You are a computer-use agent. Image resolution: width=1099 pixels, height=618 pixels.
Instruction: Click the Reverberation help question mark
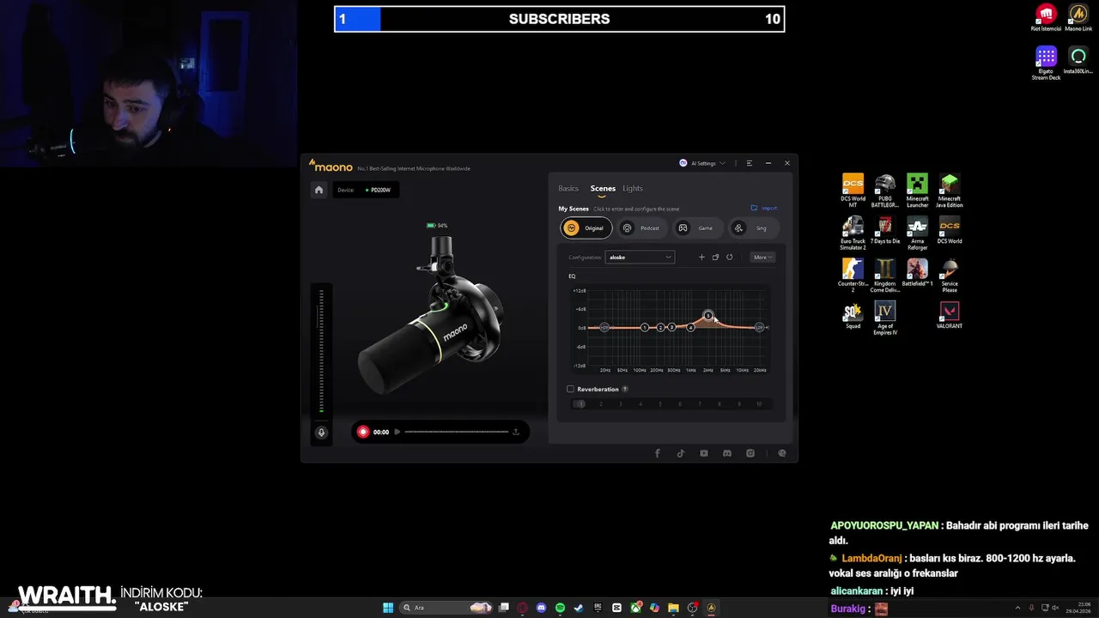(625, 389)
